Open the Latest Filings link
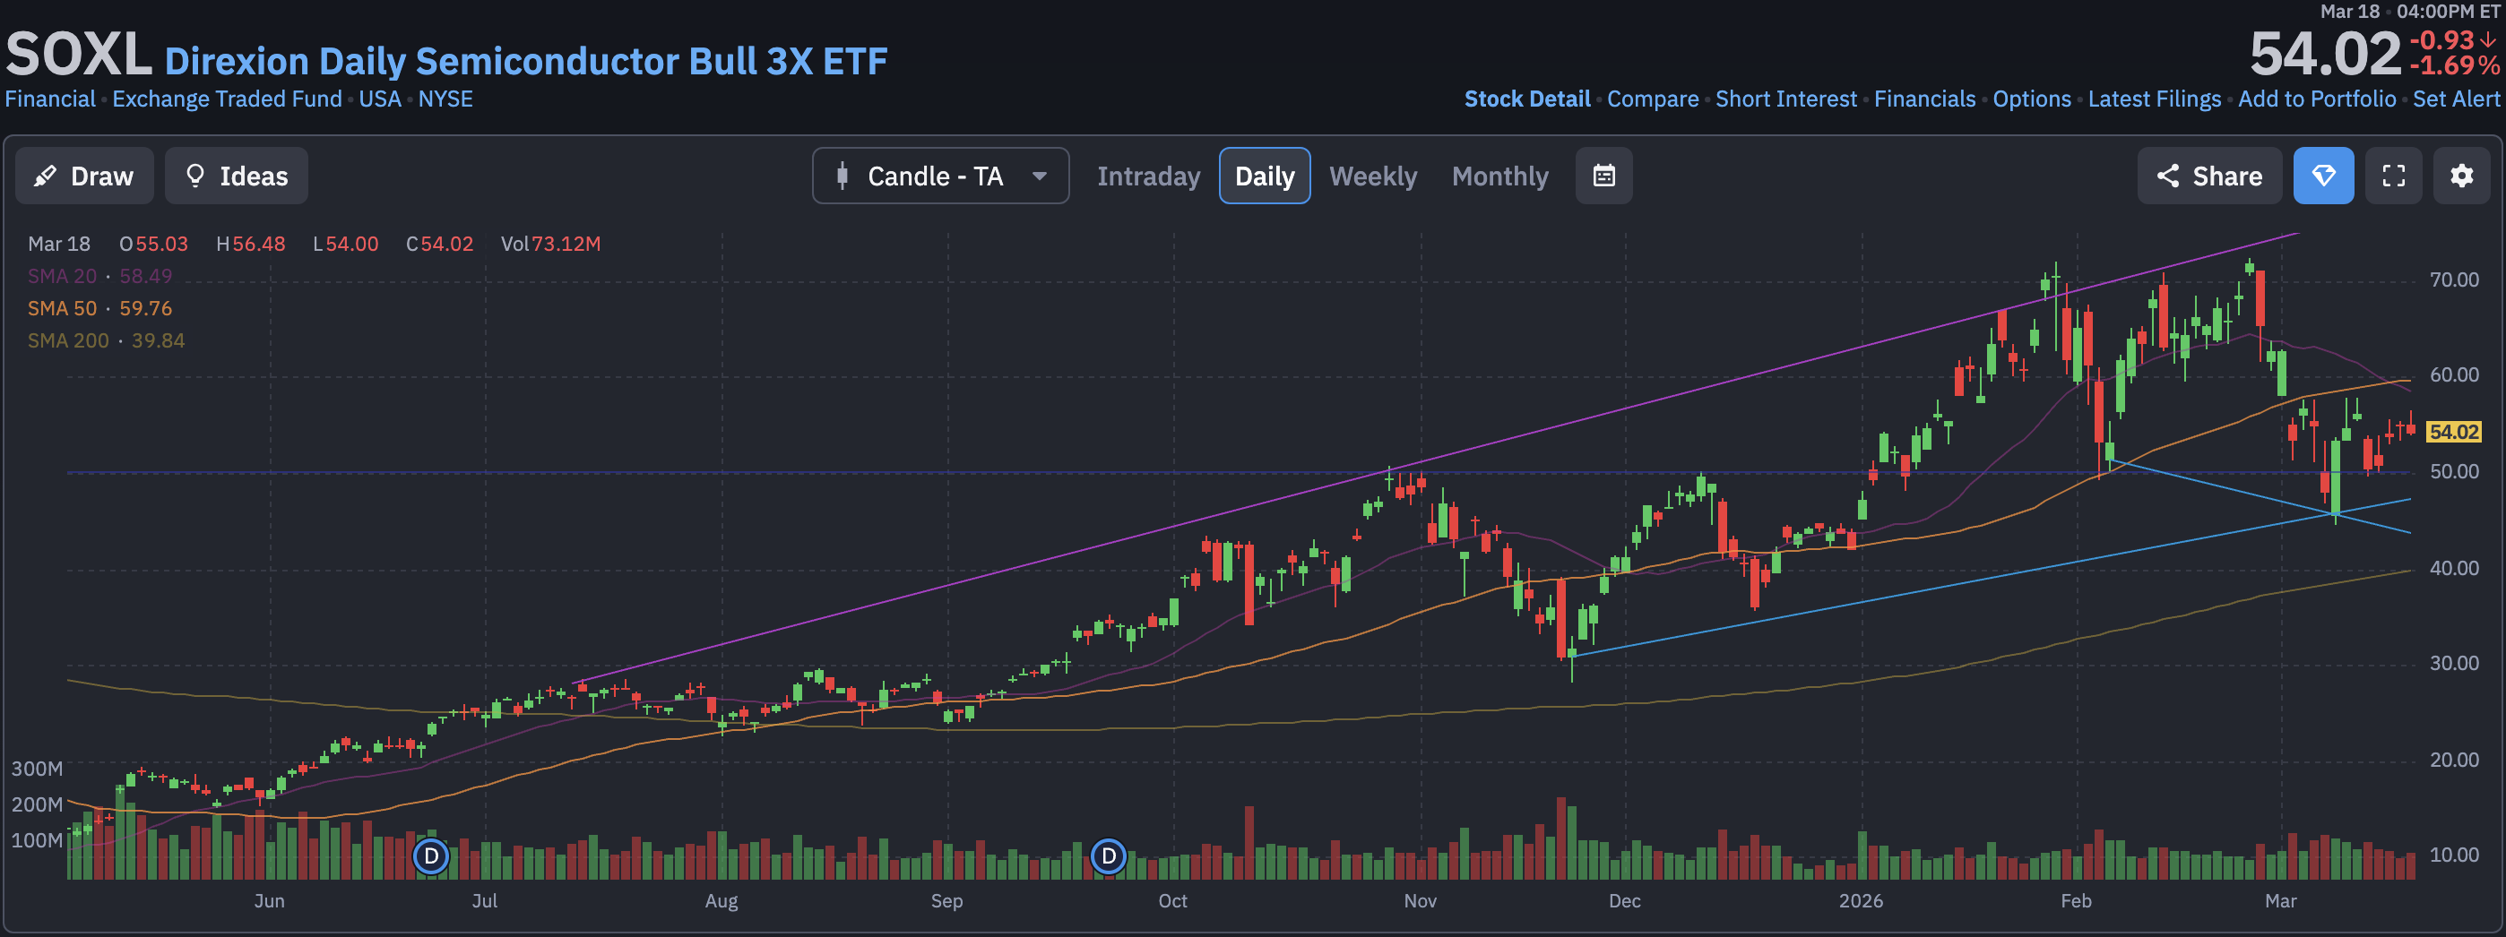The width and height of the screenshot is (2506, 937). tap(2155, 99)
